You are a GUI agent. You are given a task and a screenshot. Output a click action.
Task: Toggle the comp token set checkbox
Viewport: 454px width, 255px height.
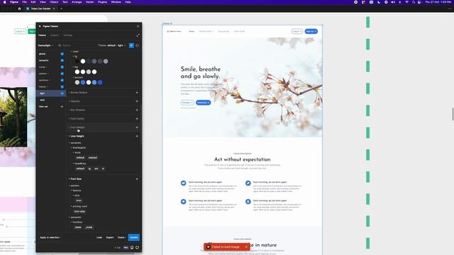pyautogui.click(x=62, y=67)
